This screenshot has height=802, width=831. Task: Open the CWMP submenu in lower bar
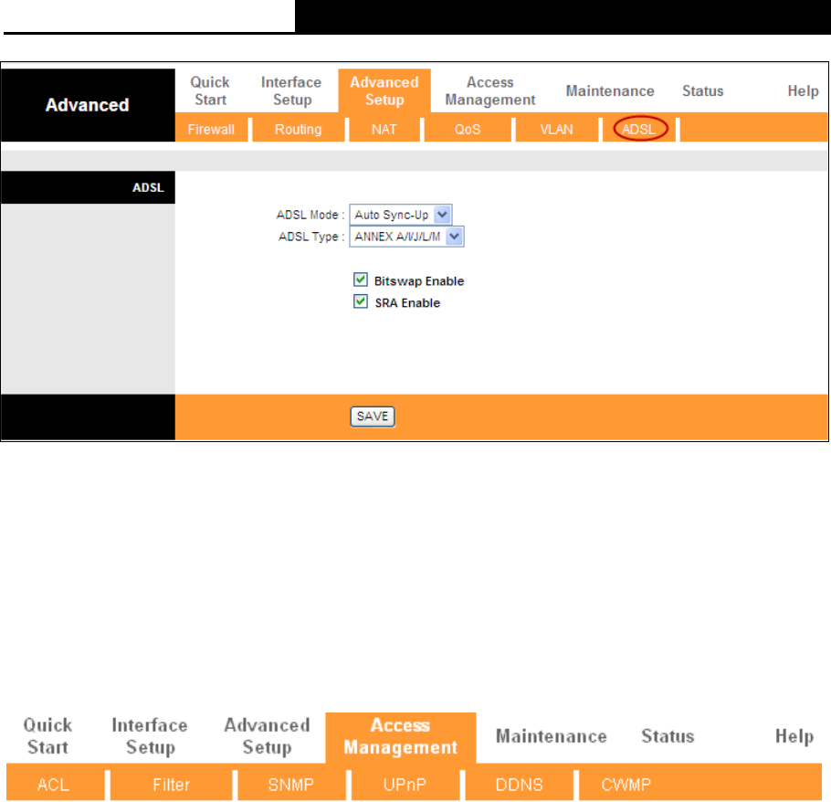pos(626,785)
